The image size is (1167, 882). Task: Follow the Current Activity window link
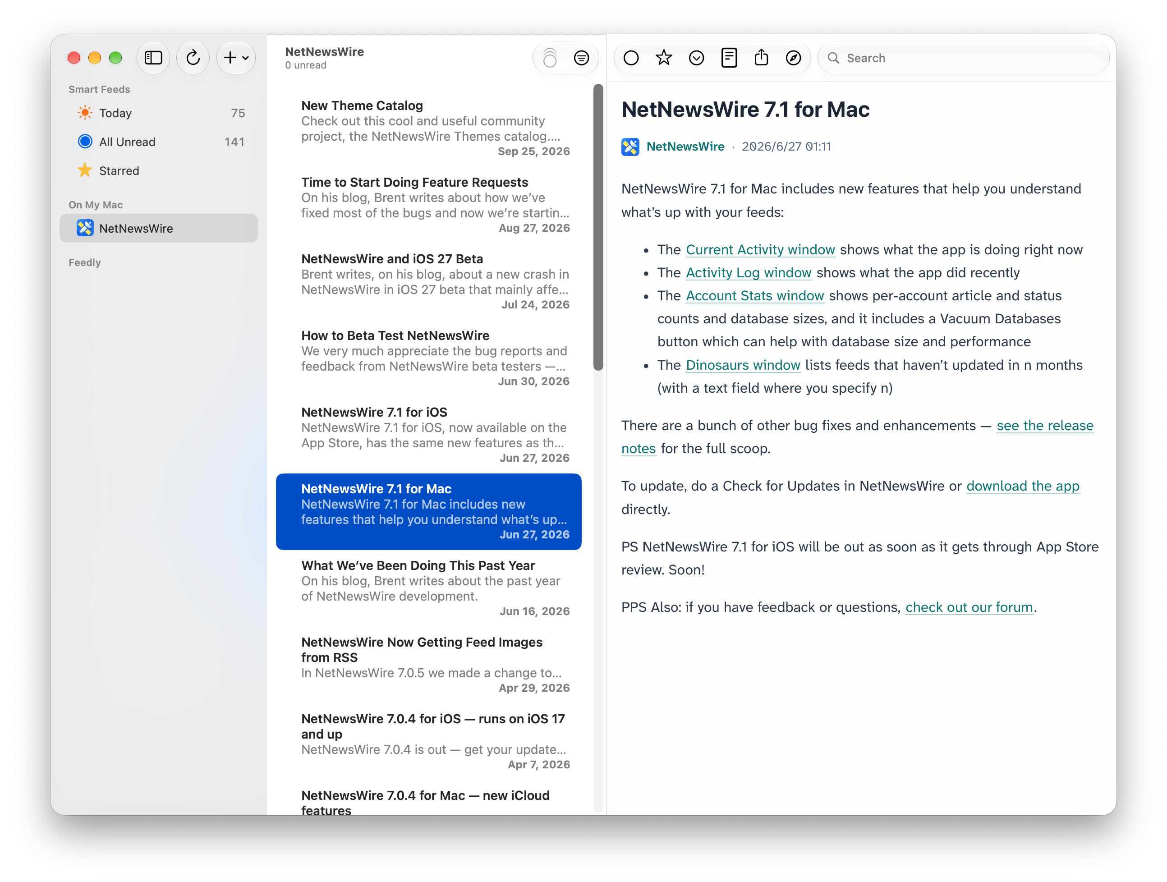[x=760, y=249]
